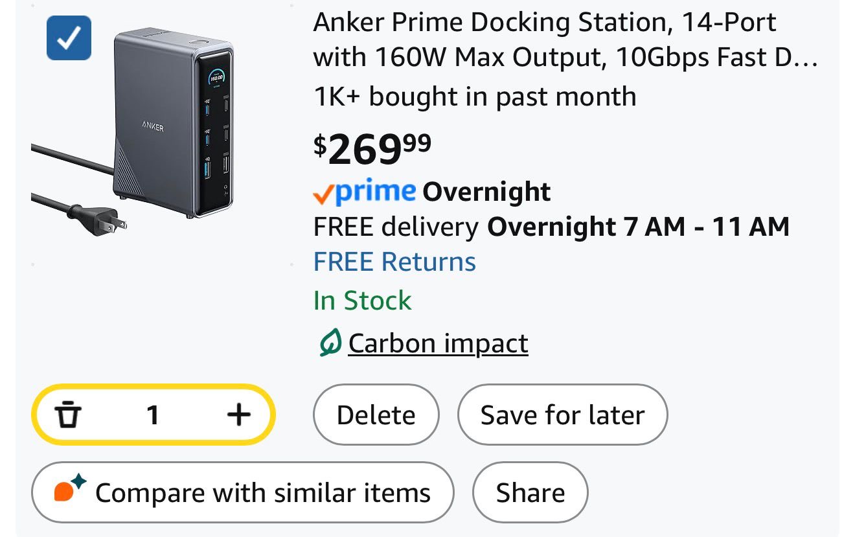Move item with Save for later

click(x=562, y=415)
